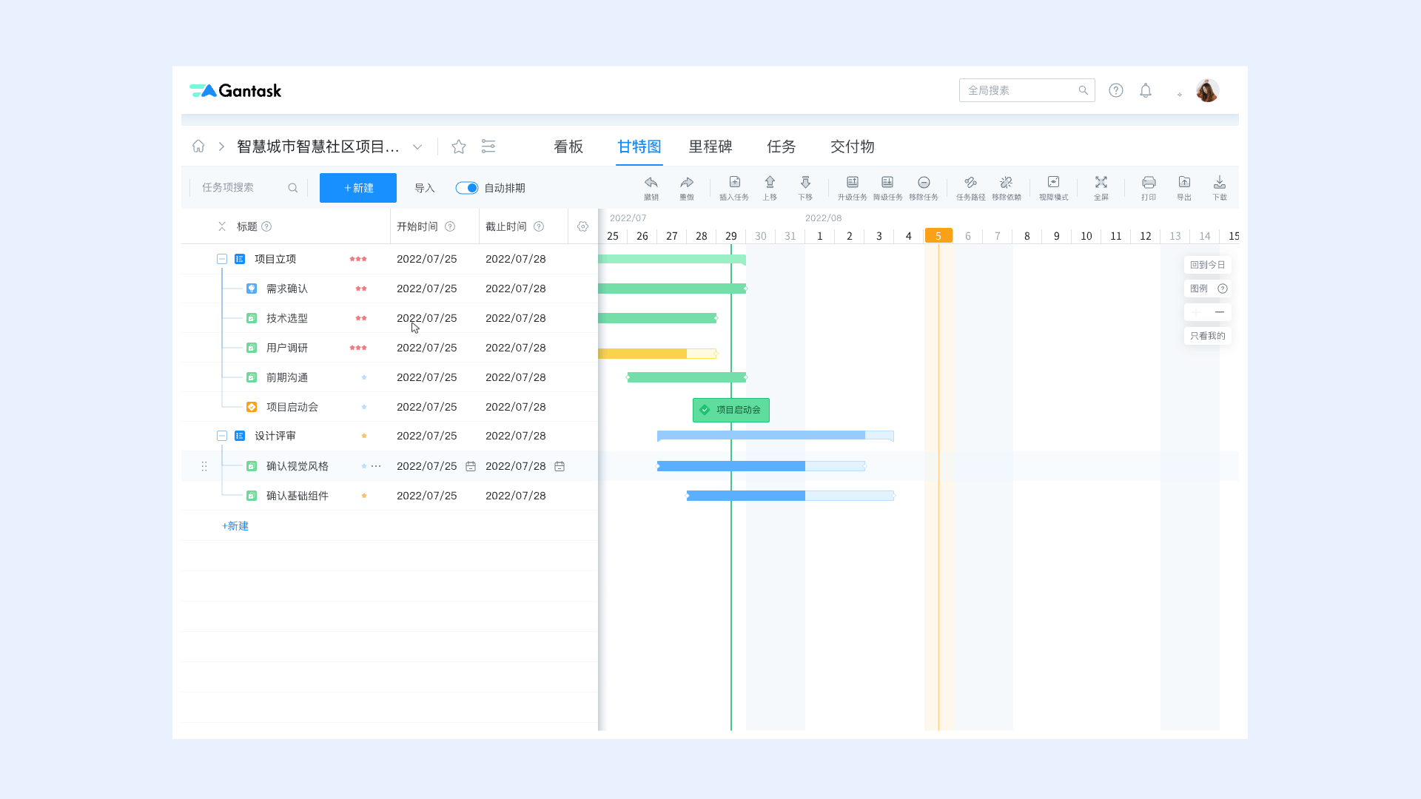Open the project name dropdown chevron

[x=417, y=146]
